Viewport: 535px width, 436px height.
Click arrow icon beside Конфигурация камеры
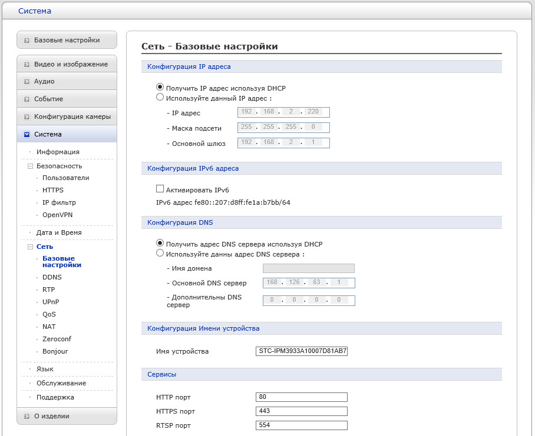(x=27, y=117)
